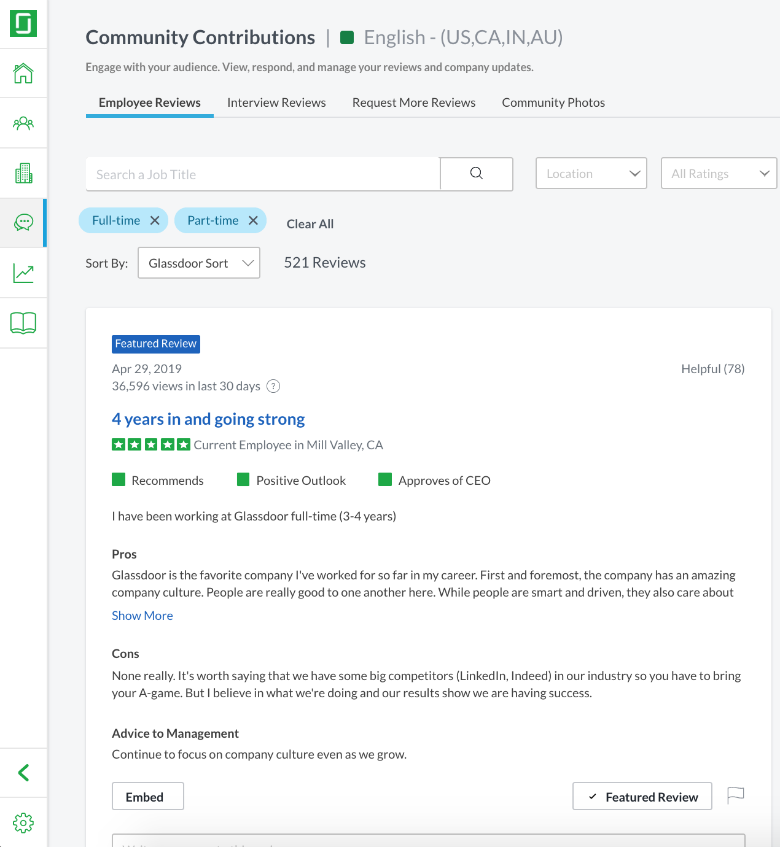
Task: Open the open-book sidebar icon
Action: [23, 323]
